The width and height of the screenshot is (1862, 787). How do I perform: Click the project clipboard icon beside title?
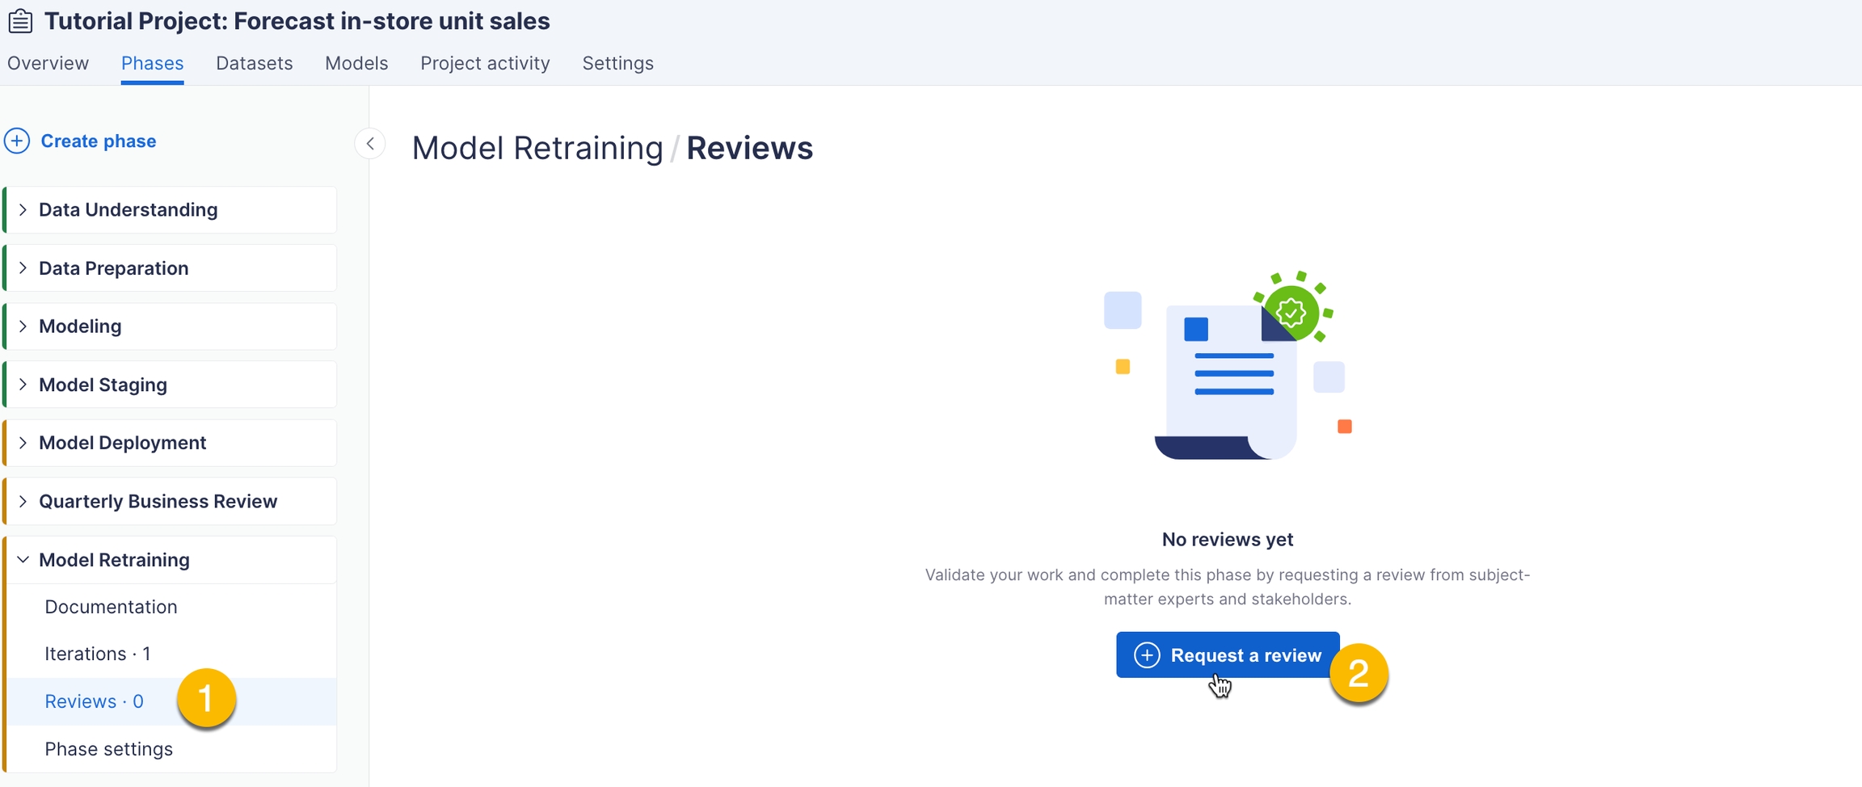tap(20, 21)
